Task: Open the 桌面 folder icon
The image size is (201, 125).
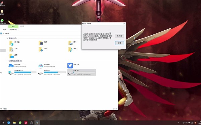Action: 11,56
